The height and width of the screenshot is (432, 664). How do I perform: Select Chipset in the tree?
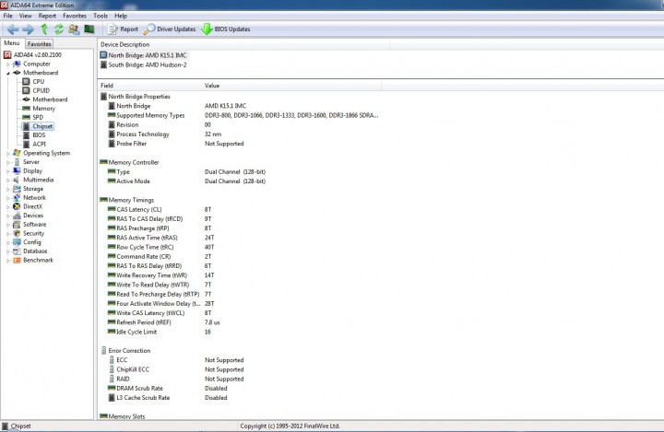point(42,126)
